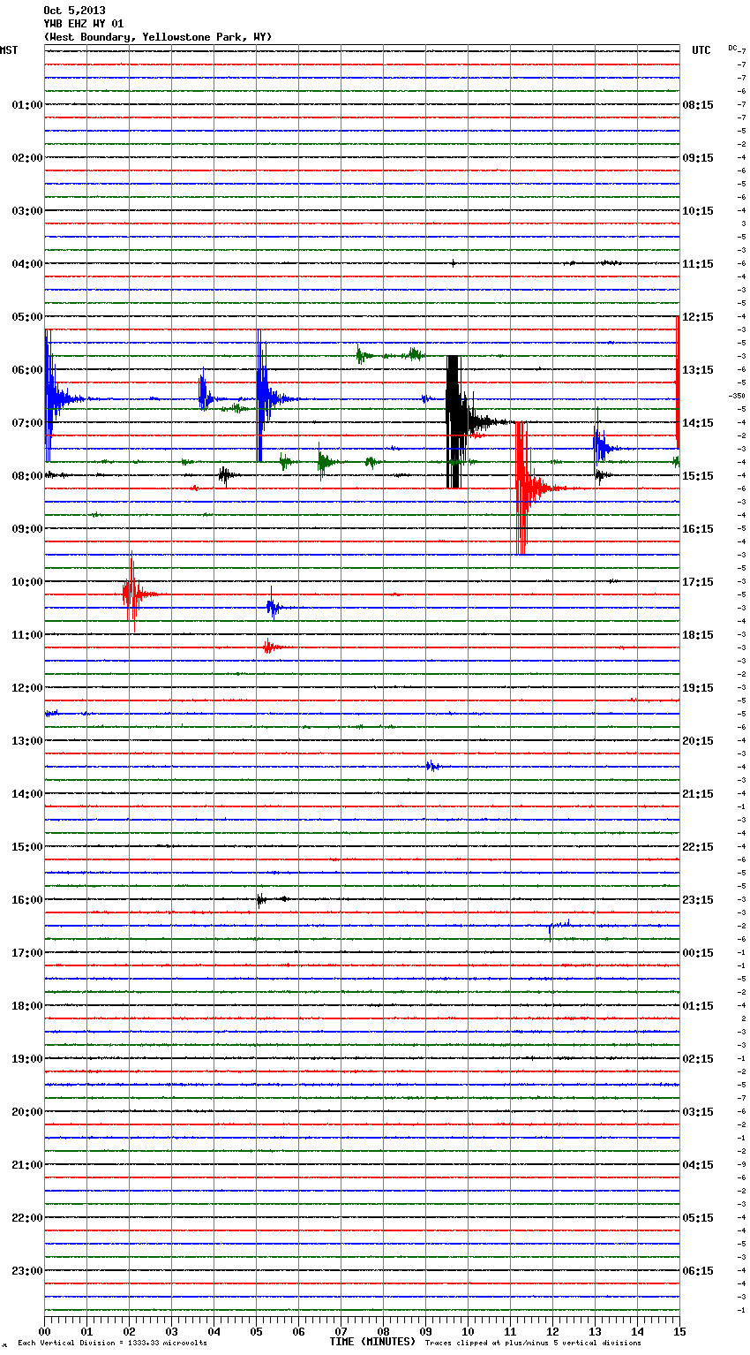Click the '16:00' MST time label
The height and width of the screenshot is (1355, 750).
click(x=27, y=900)
